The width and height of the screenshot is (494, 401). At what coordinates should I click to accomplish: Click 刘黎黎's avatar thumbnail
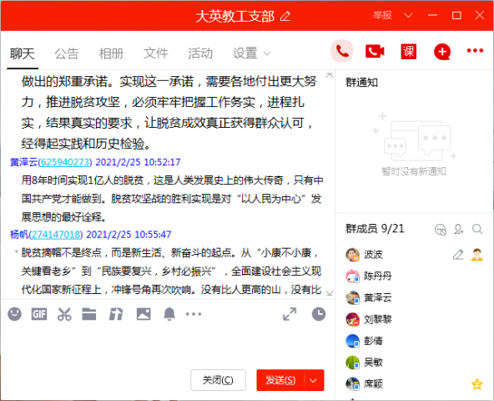pos(352,319)
